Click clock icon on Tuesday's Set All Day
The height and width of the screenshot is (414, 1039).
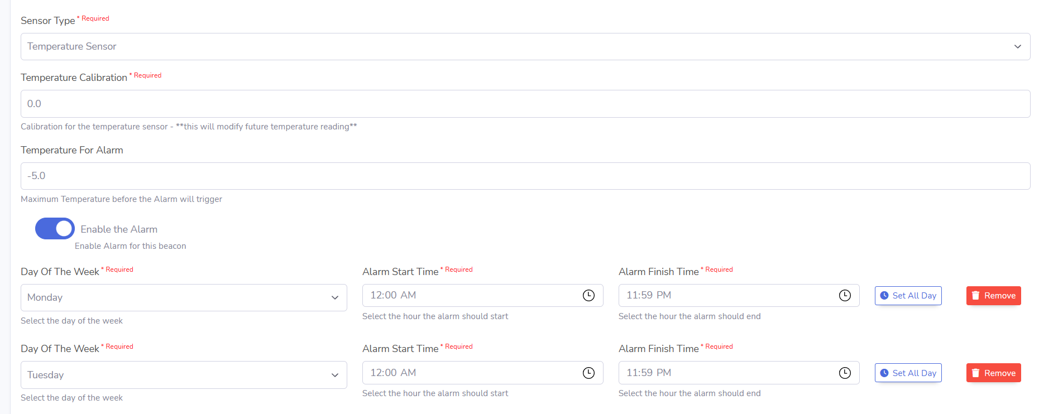pos(884,373)
